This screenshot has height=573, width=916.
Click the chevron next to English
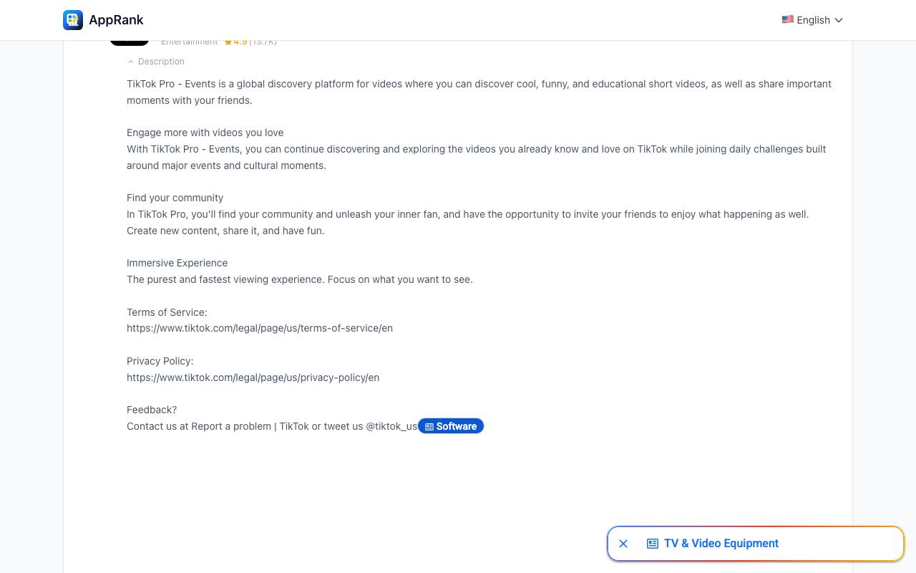click(839, 20)
